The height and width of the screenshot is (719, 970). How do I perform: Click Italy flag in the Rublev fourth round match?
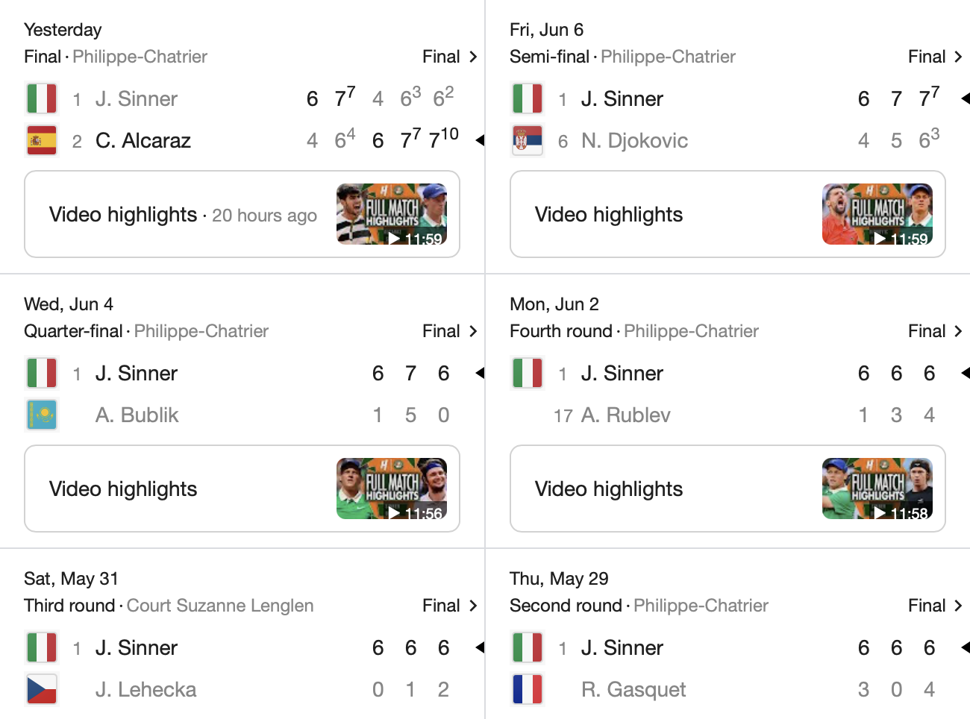point(528,373)
